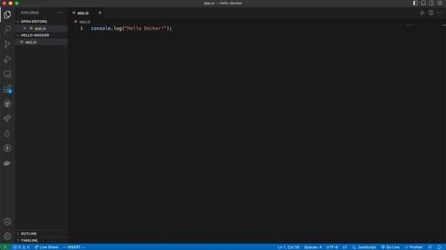Open the Extensions view
This screenshot has width=446, height=250.
(x=8, y=89)
